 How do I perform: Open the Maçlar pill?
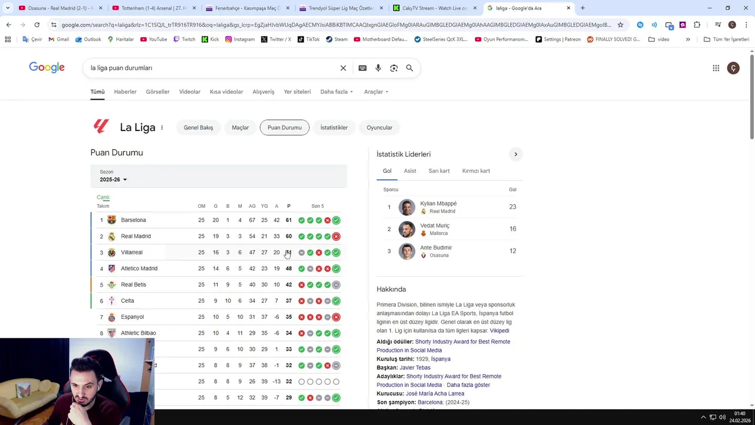[x=240, y=127]
